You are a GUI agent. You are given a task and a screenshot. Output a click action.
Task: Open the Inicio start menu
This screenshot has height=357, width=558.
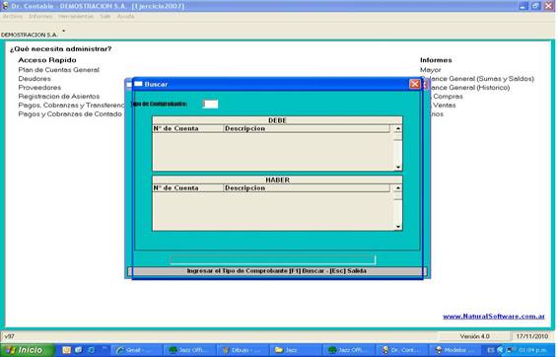tap(28, 350)
